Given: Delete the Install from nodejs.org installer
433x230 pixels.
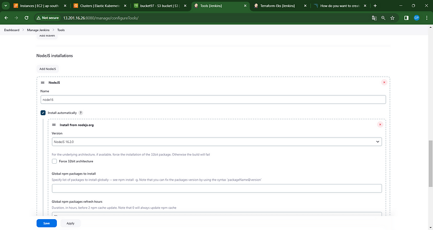Looking at the screenshot, I should pos(380,125).
